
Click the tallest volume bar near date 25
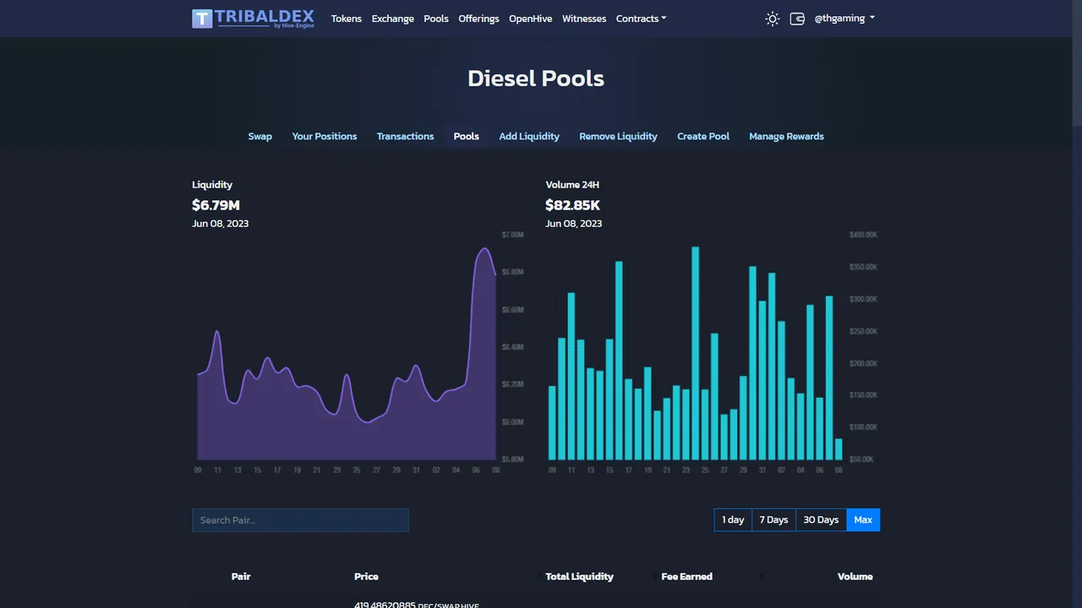tap(696, 353)
